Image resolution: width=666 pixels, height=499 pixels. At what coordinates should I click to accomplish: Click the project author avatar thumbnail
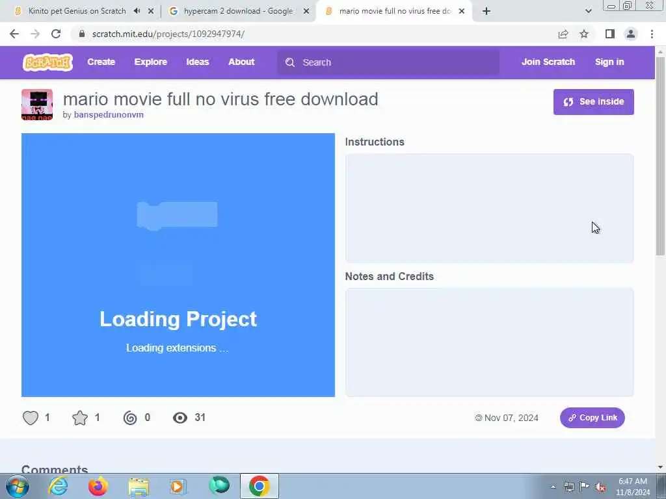pyautogui.click(x=37, y=105)
